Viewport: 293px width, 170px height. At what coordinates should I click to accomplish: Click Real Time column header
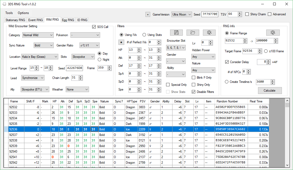coord(258,101)
